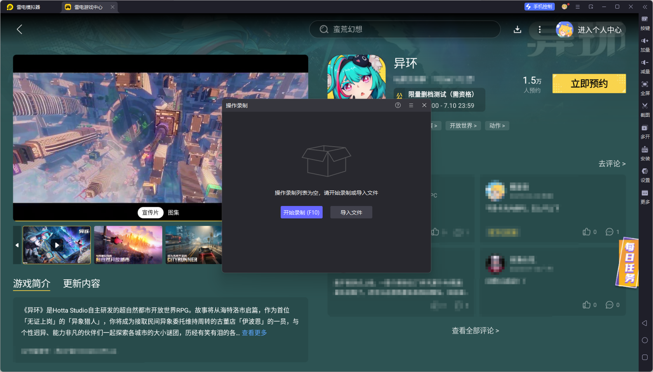653x372 pixels.
Task: Click 立即预约 reserve button
Action: (x=589, y=83)
